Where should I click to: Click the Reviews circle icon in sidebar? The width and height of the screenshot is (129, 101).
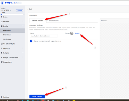click(x=2, y=22)
